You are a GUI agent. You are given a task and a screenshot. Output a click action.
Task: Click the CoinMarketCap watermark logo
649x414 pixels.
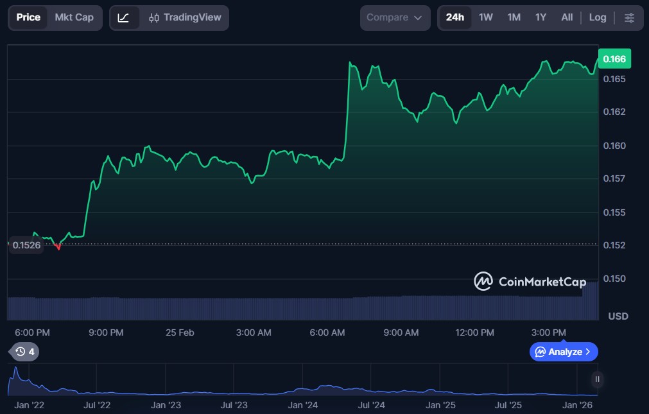pos(483,281)
